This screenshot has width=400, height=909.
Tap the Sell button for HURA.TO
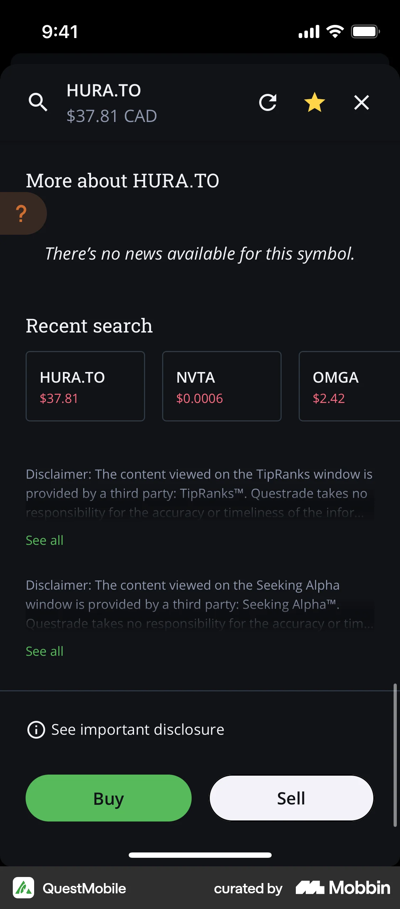click(x=291, y=798)
